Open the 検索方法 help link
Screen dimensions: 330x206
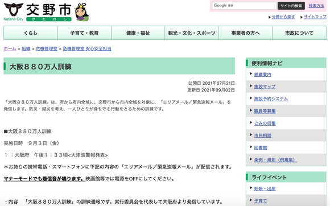click(316, 6)
